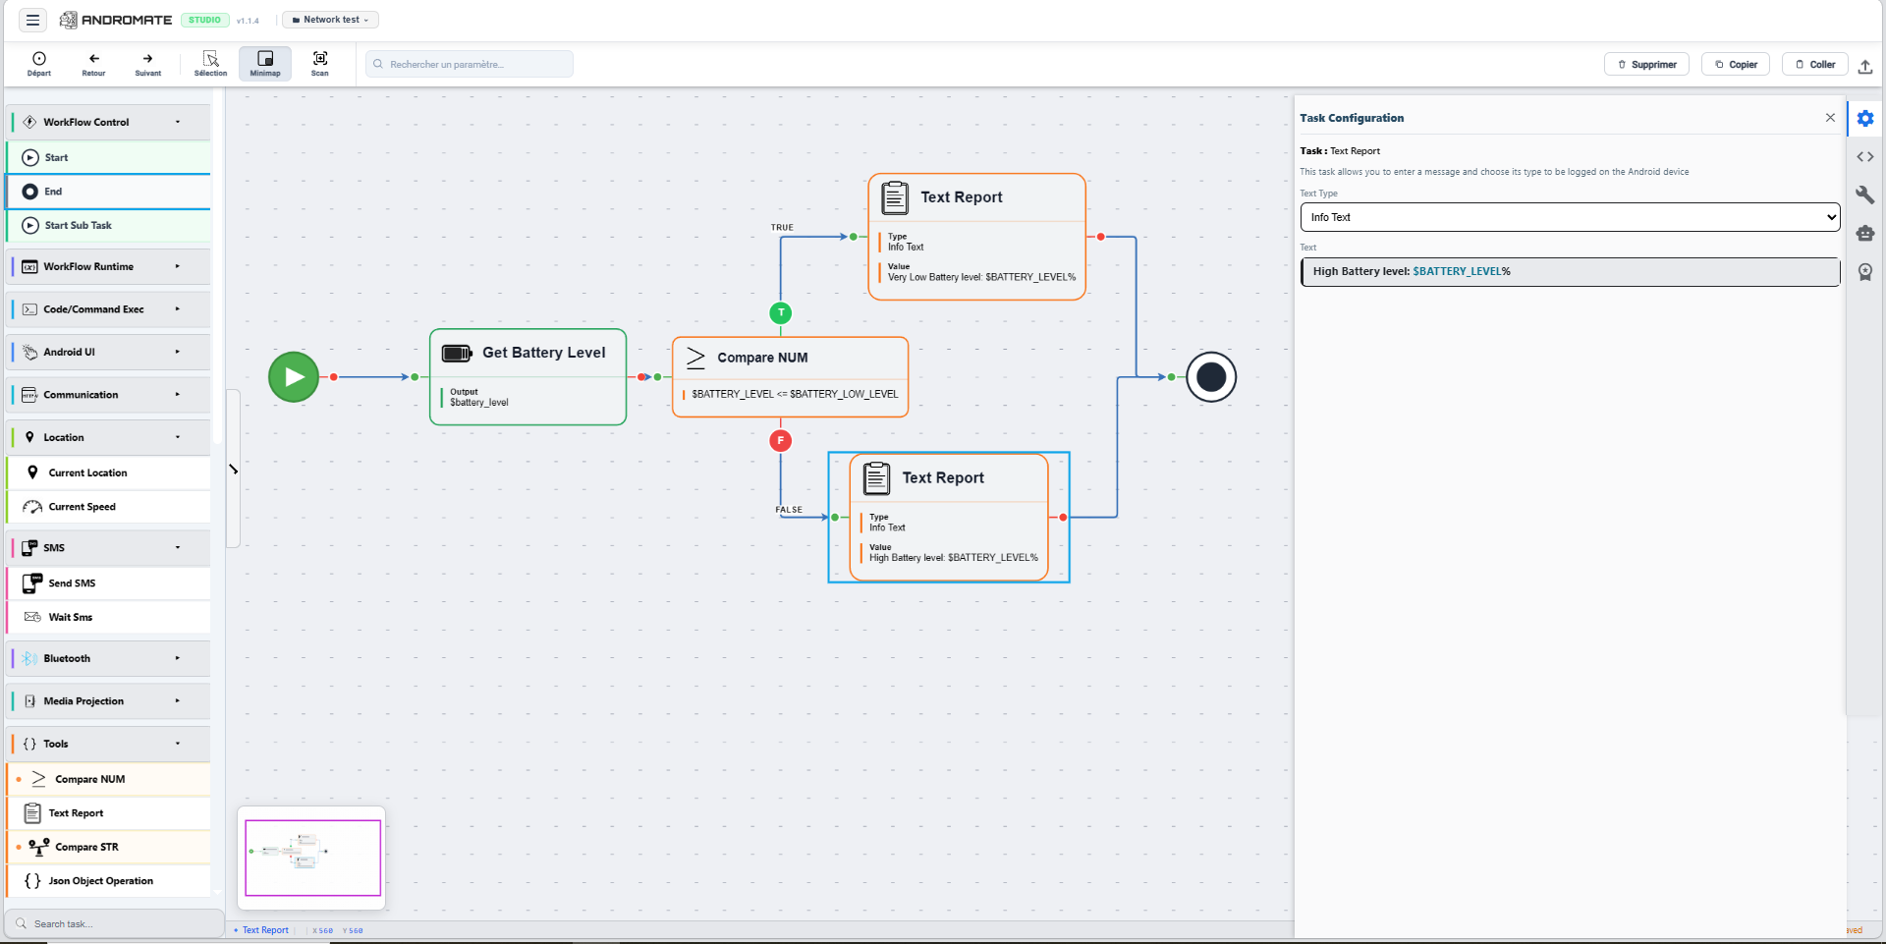Expand the Android UI category
1886x944 pixels.
(x=110, y=352)
